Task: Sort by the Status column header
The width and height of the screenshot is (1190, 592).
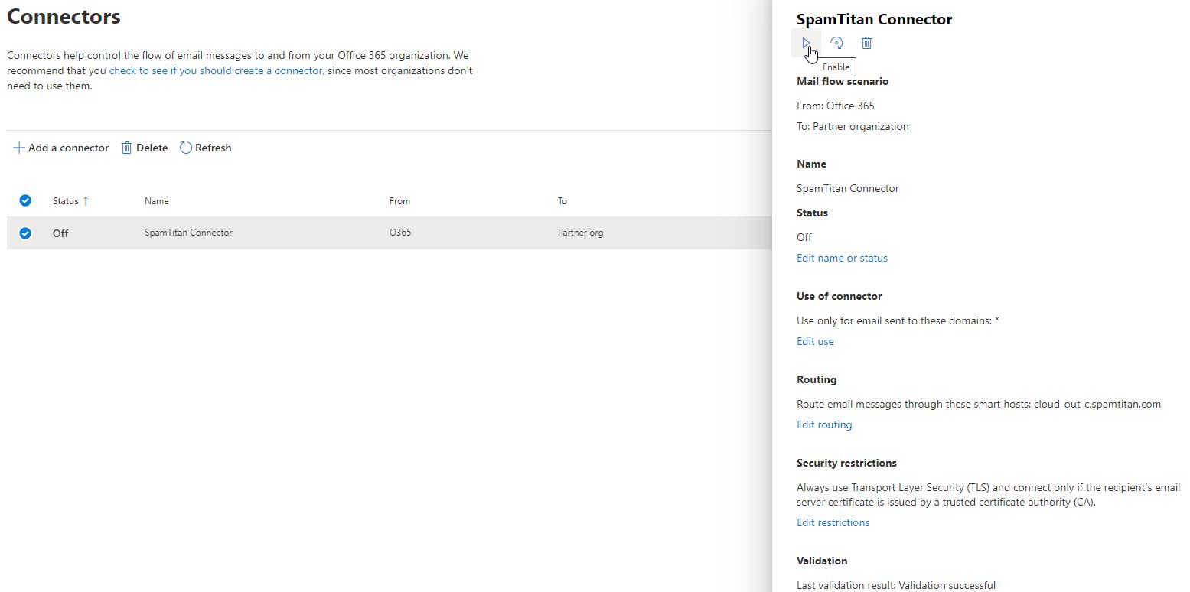Action: [x=70, y=201]
